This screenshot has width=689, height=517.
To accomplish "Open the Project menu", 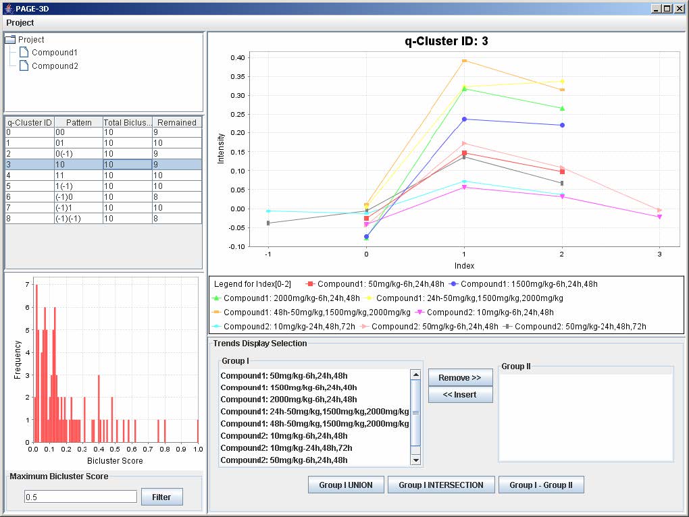I will coord(20,23).
